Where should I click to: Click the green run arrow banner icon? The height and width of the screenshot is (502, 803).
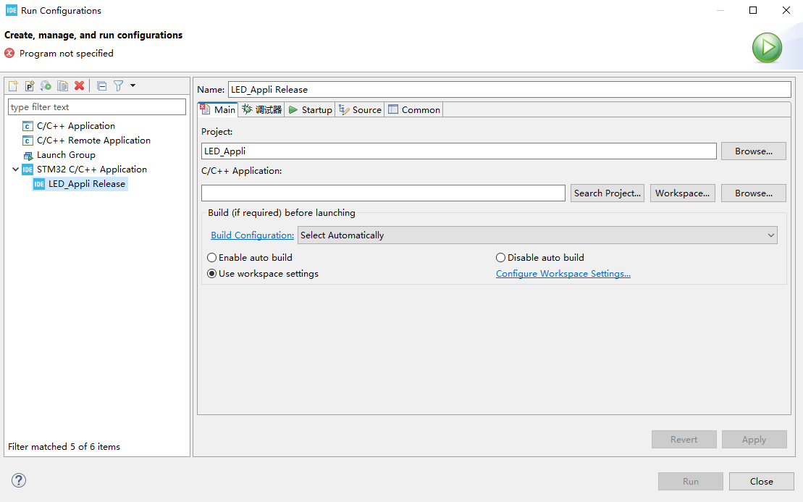[x=767, y=48]
